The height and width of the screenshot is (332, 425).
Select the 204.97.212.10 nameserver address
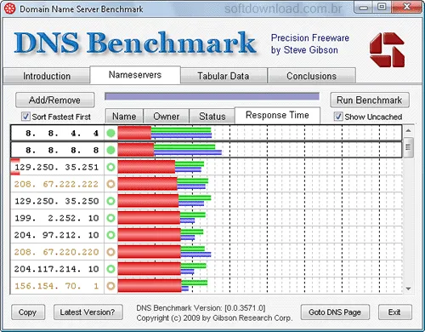pos(57,235)
